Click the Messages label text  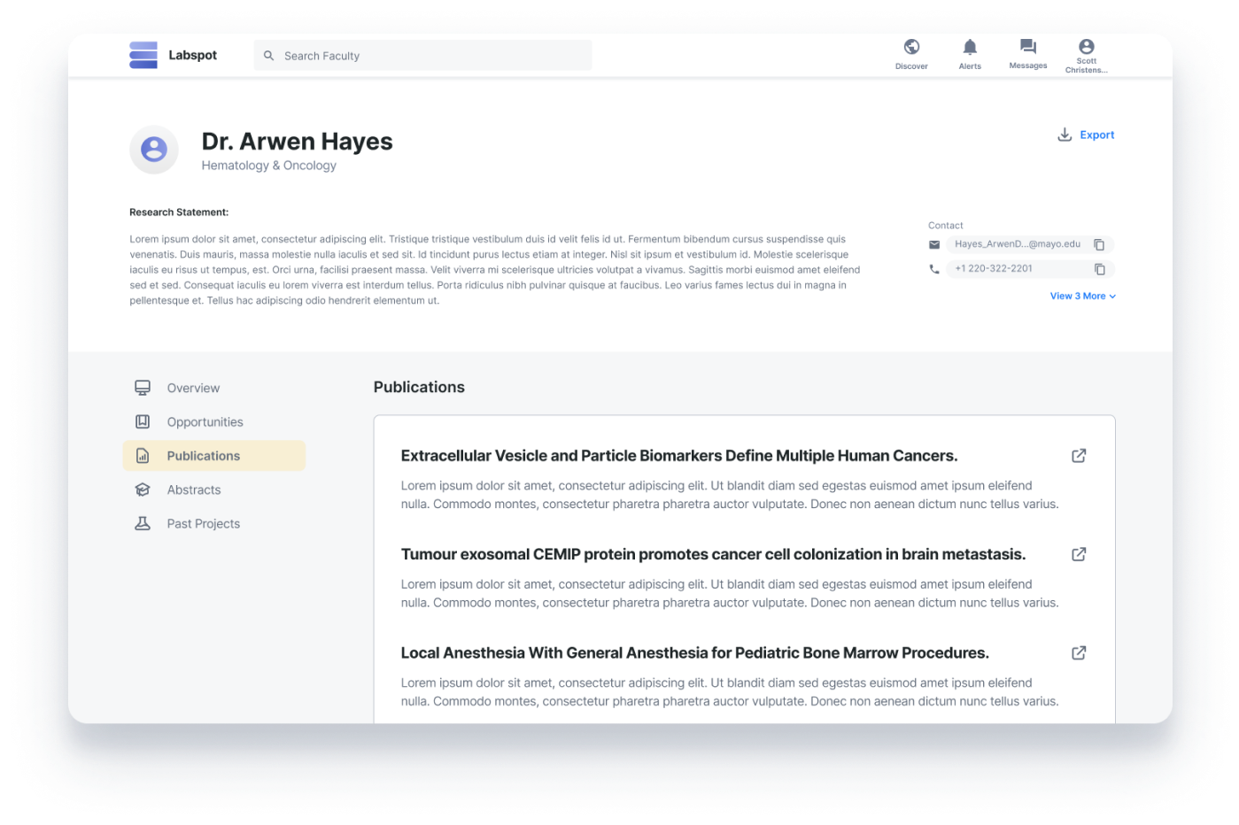1028,66
